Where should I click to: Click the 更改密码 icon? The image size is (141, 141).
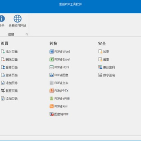100,67
